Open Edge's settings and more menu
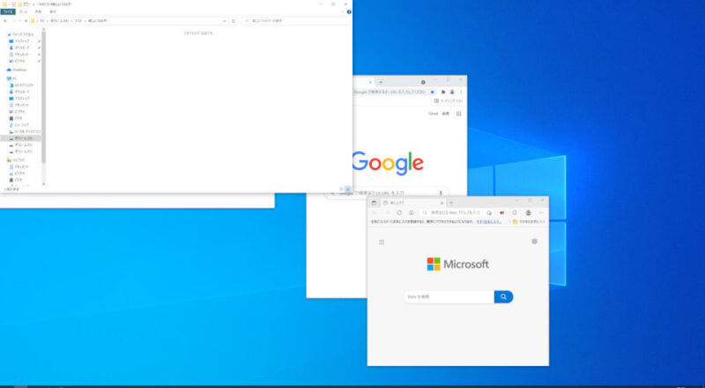 pos(541,212)
